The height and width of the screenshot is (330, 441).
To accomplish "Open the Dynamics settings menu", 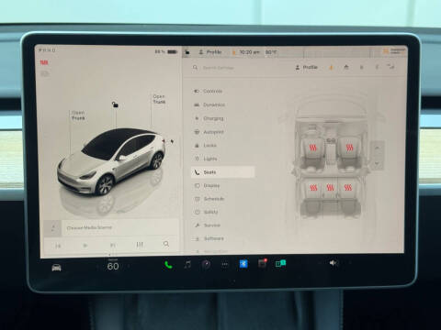I will pyautogui.click(x=209, y=104).
